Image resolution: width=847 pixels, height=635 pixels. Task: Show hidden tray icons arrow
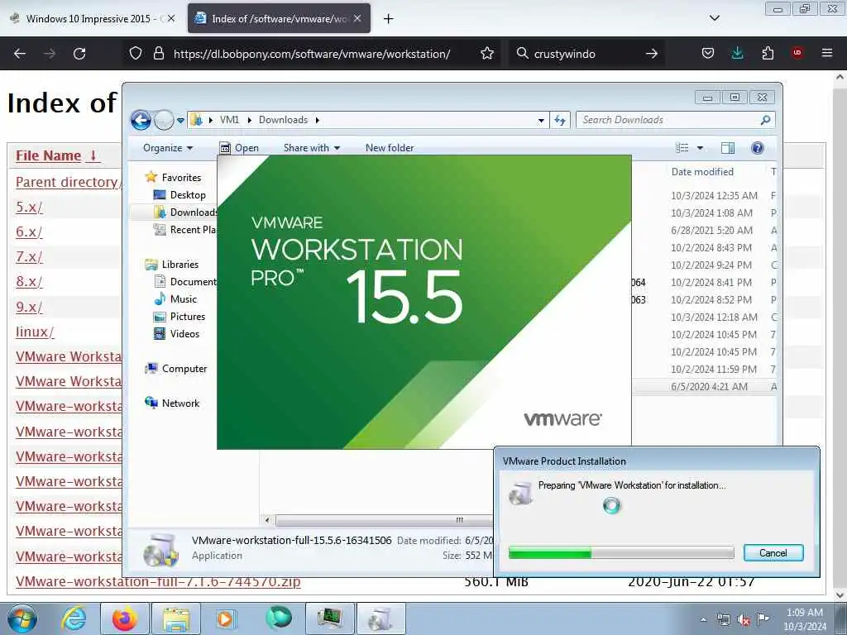pyautogui.click(x=703, y=620)
